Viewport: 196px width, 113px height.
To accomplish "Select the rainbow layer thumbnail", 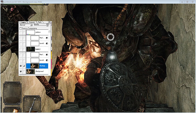I will 31,32.
